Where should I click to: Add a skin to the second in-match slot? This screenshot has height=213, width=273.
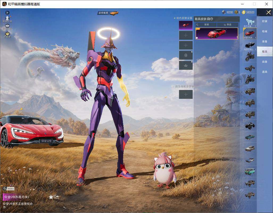186,35
